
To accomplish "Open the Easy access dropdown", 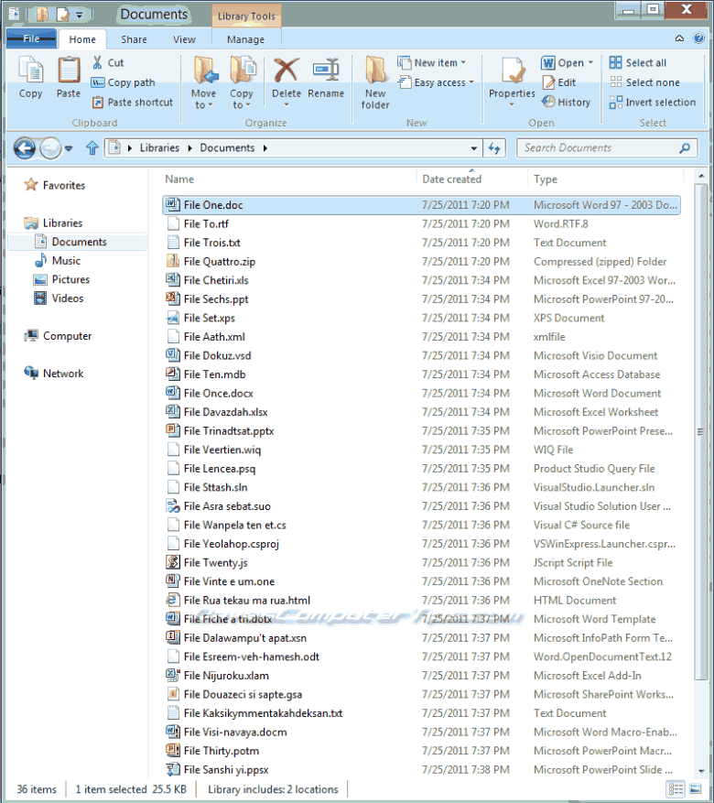I will click(x=471, y=82).
